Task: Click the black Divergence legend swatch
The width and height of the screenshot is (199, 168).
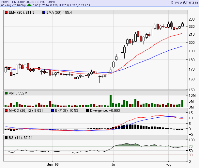Action: click(x=87, y=110)
